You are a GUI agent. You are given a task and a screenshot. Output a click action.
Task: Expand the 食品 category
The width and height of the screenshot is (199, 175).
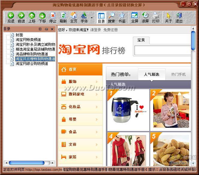click(80, 132)
